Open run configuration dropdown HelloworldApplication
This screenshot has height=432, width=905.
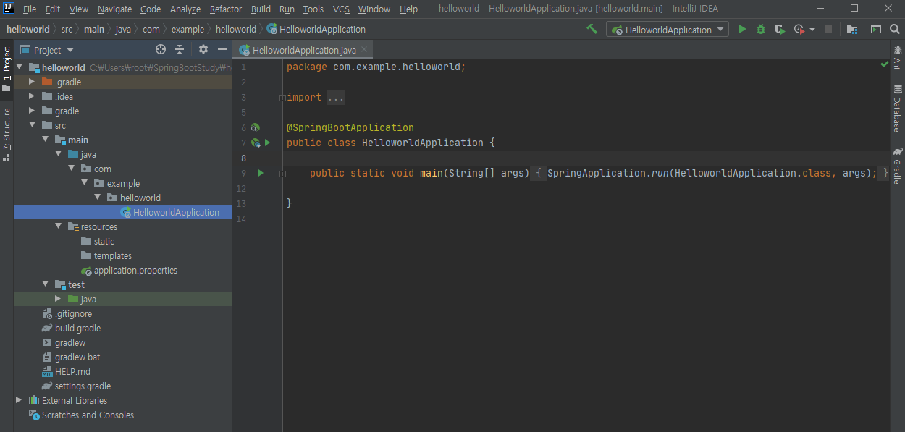[x=668, y=30]
